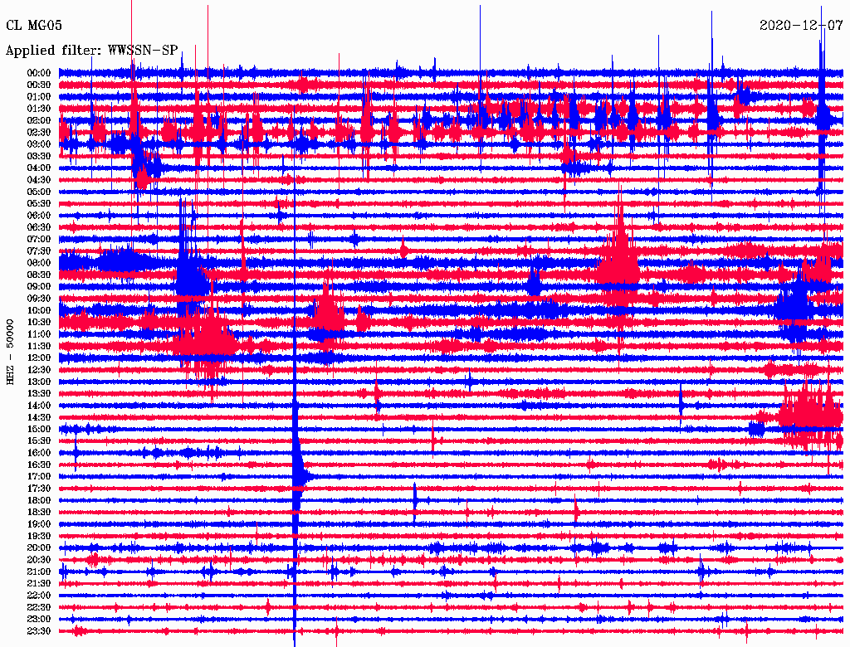Select the 16:30 time label
The height and width of the screenshot is (647, 850).
coord(38,465)
